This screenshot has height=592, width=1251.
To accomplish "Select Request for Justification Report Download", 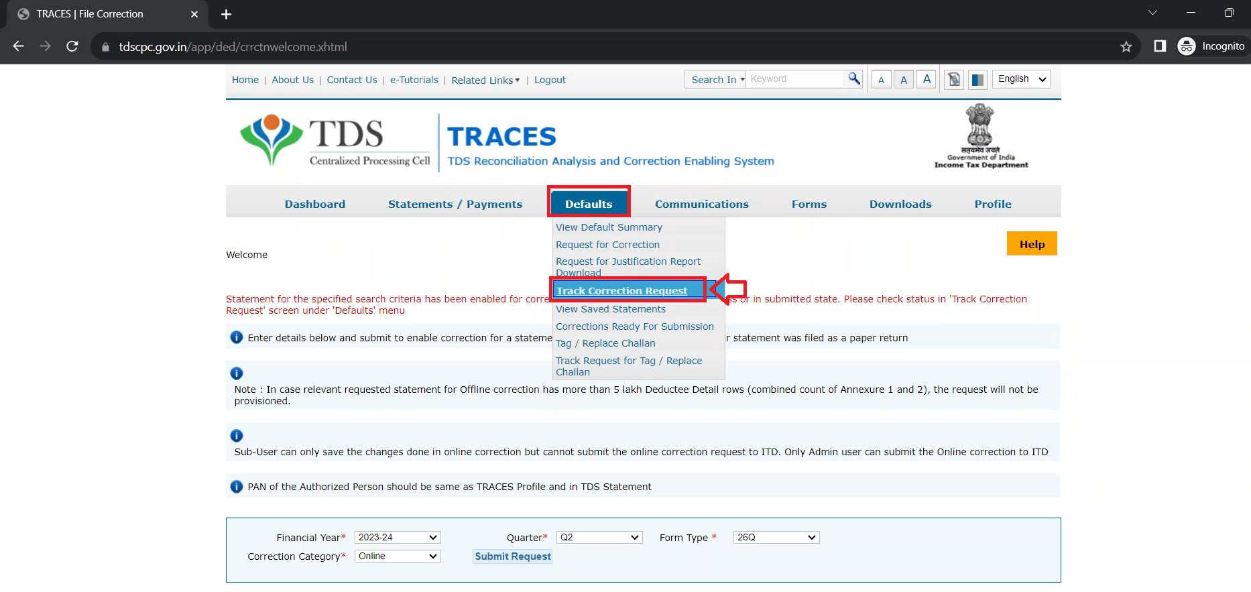I will coord(628,267).
